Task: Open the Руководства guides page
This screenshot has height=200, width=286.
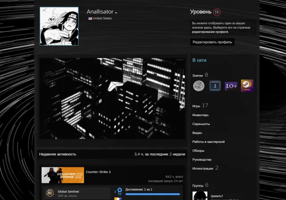Action: coord(202,160)
